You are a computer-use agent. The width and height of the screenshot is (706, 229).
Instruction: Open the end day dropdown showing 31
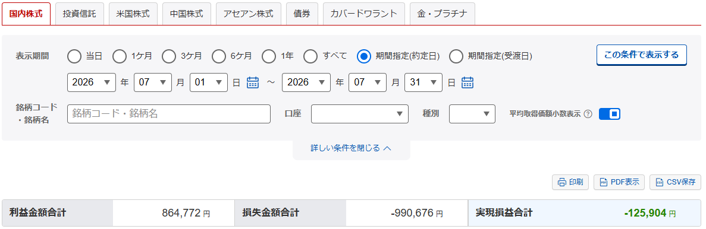[423, 82]
